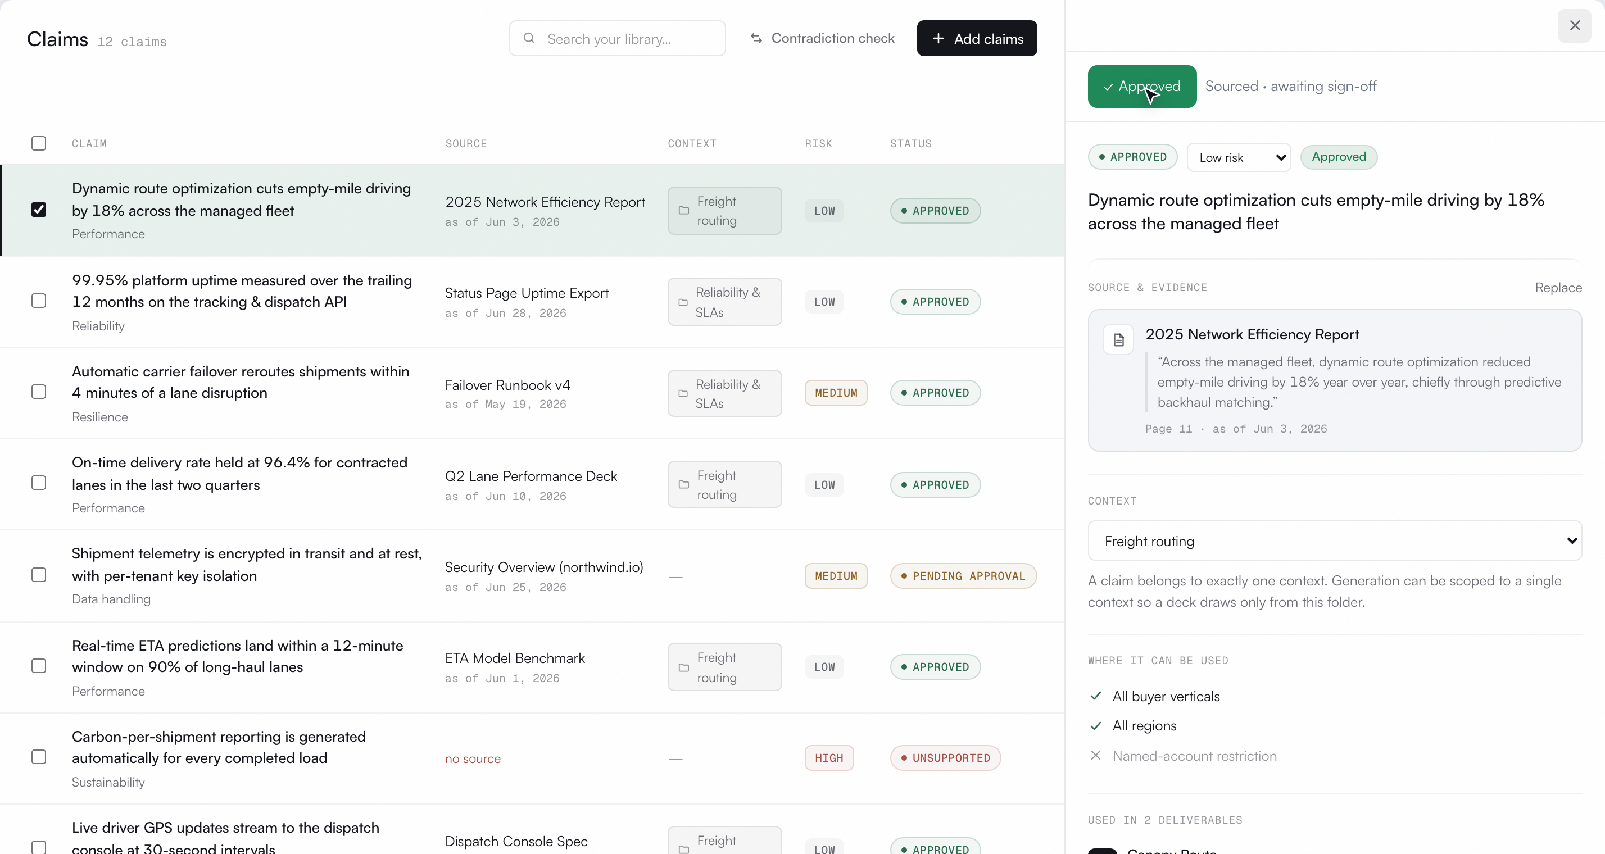1605x854 pixels.
Task: Sort by the CLAIM column header
Action: (89, 143)
